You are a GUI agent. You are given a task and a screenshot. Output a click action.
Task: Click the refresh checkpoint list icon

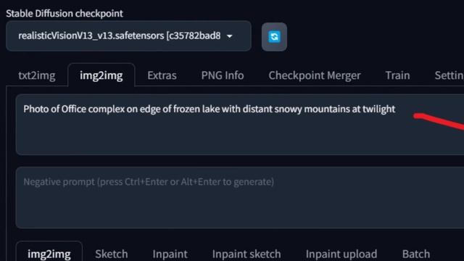click(274, 37)
